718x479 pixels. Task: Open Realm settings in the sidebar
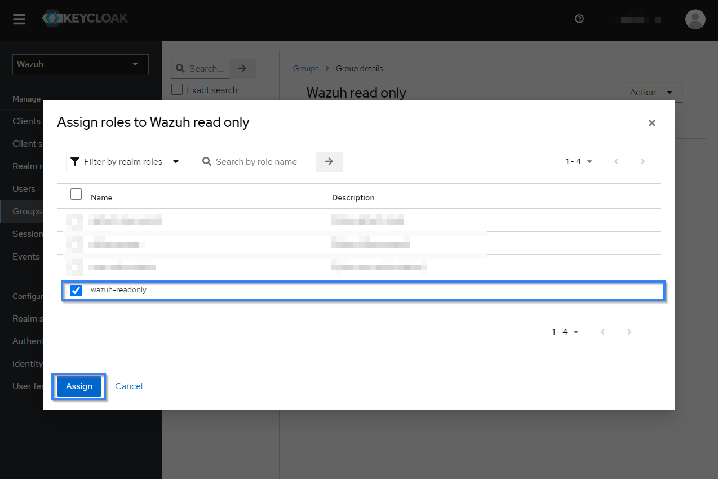[28, 319]
